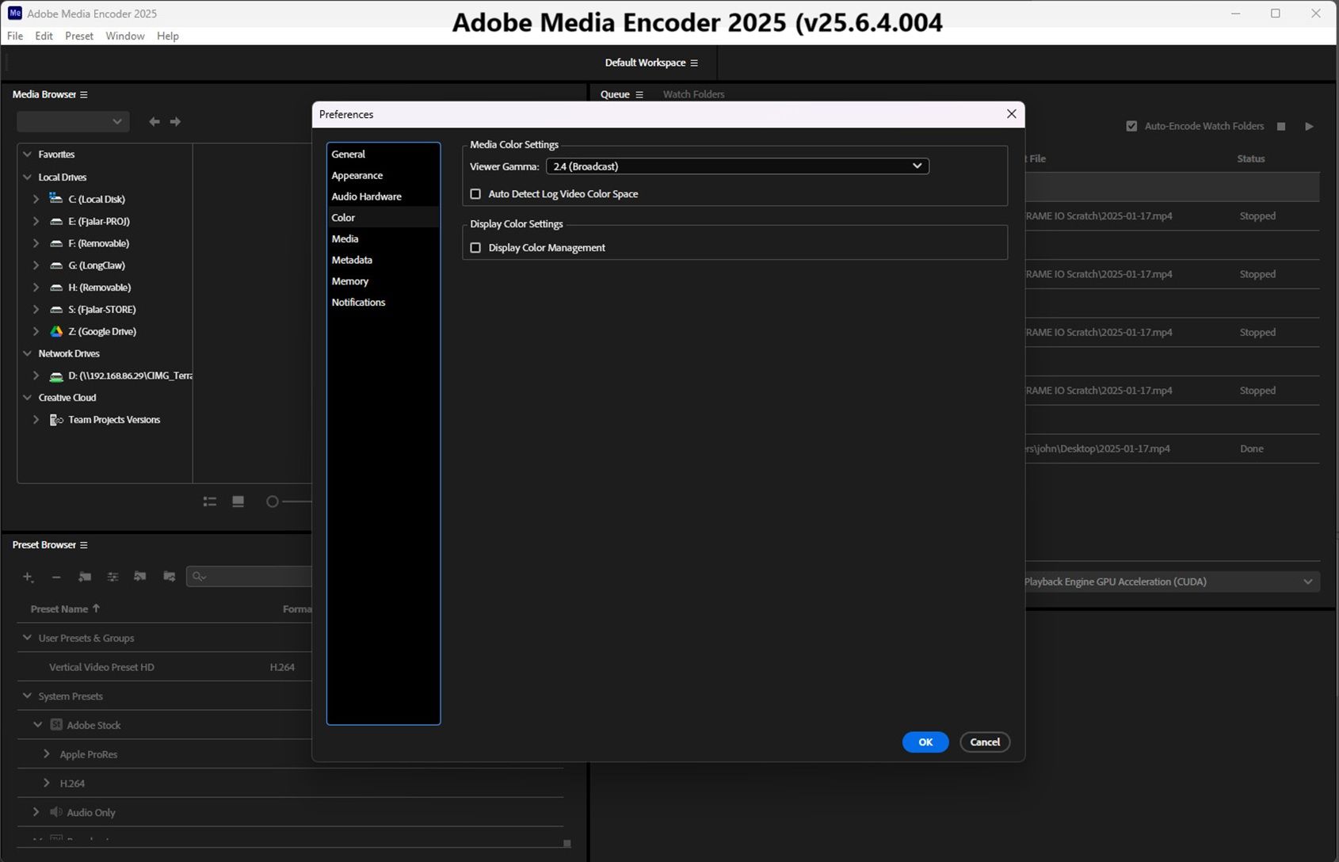Click the Media Browser thumbnail zoom slider handle
The image size is (1339, 862).
[x=273, y=502]
